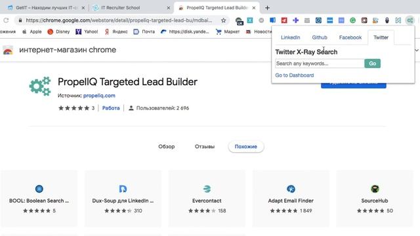Open the SourceHub extension card

tap(375, 199)
